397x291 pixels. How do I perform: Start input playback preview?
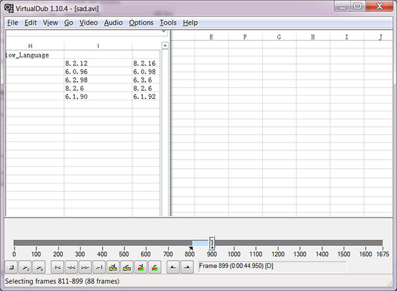25,267
